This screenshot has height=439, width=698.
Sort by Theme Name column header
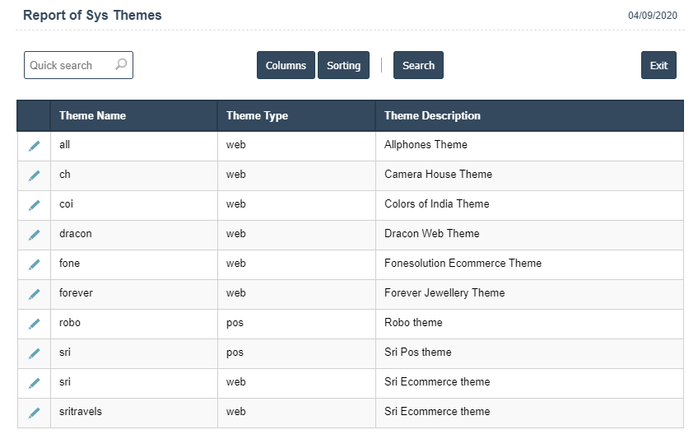pos(92,116)
